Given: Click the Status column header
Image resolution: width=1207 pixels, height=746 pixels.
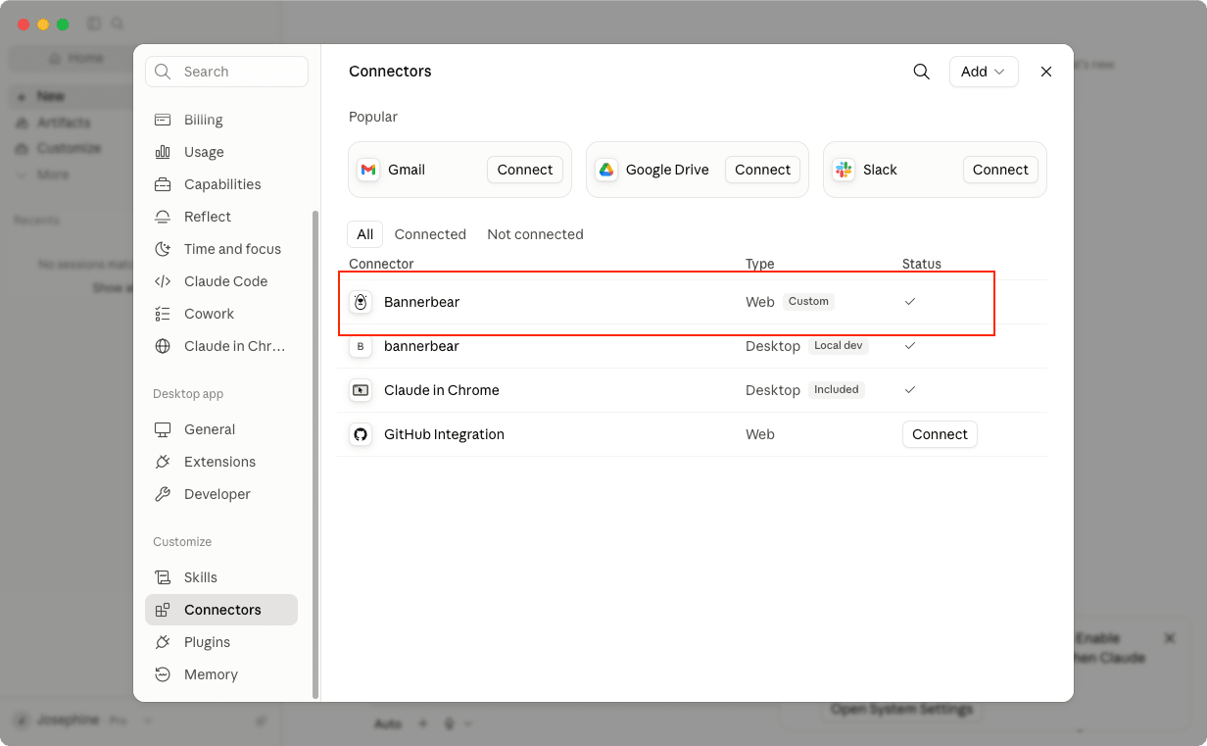Looking at the screenshot, I should (922, 264).
